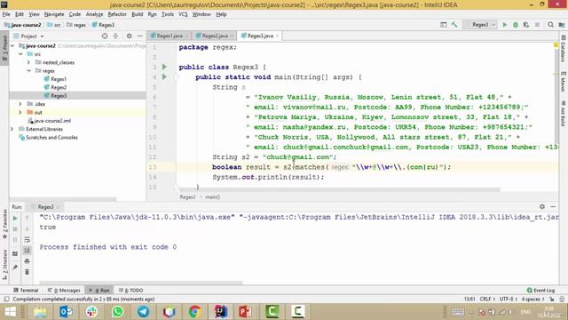
Task: Collapse the java-course2 project root
Action: coord(13,45)
